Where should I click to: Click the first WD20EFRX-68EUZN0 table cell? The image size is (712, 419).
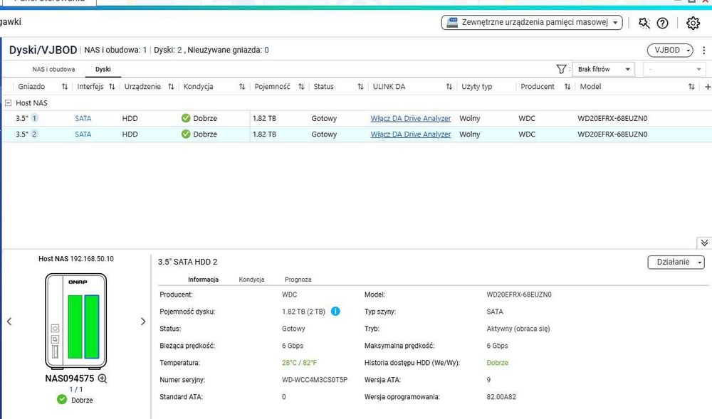click(x=612, y=118)
